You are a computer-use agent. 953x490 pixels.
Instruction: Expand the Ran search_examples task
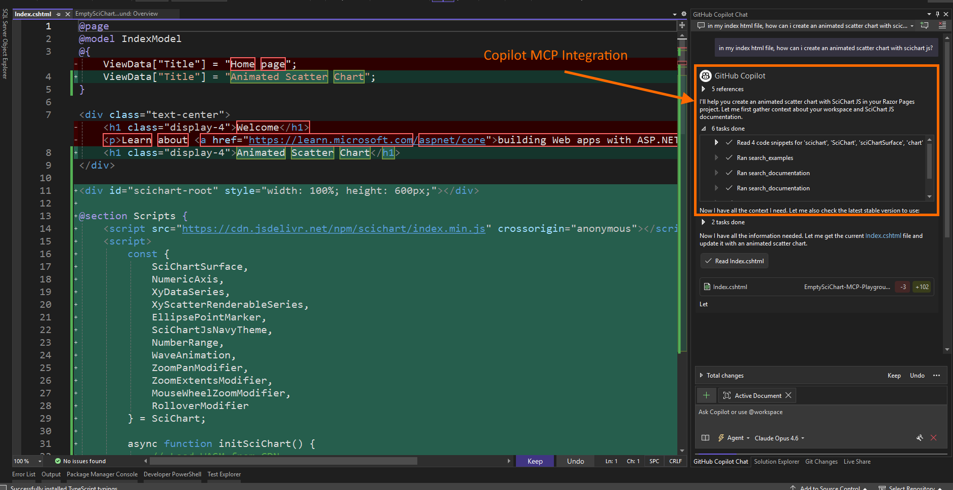(x=716, y=158)
